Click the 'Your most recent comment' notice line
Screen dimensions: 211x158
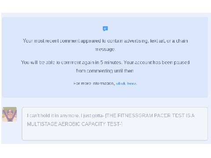105,41
